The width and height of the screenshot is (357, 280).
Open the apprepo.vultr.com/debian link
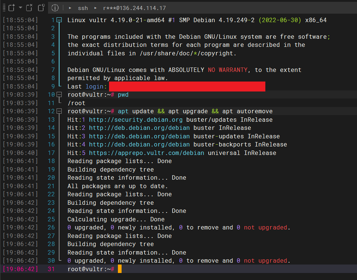[146, 153]
